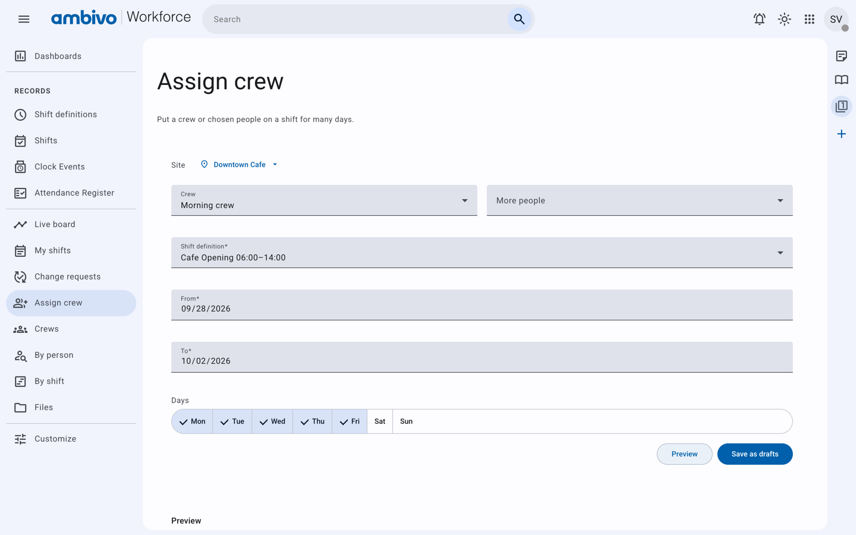Toggle the Mon day chip
This screenshot has height=535, width=856.
(192, 421)
